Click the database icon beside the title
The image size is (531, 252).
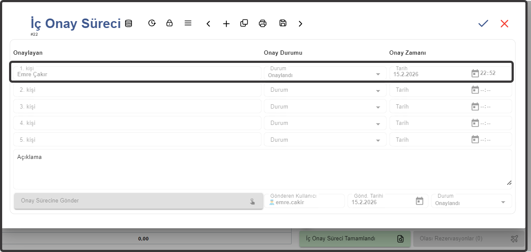[x=129, y=23]
